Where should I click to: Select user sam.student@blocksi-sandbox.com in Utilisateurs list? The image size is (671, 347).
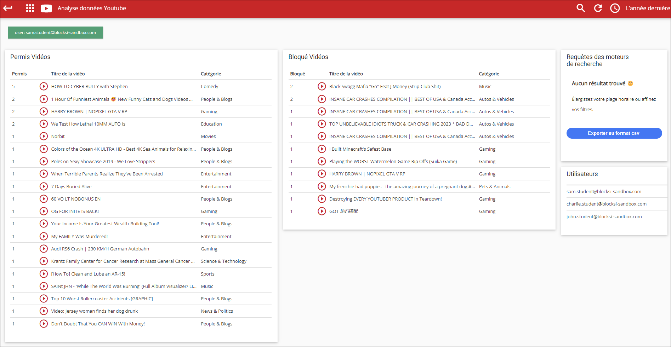pos(604,191)
